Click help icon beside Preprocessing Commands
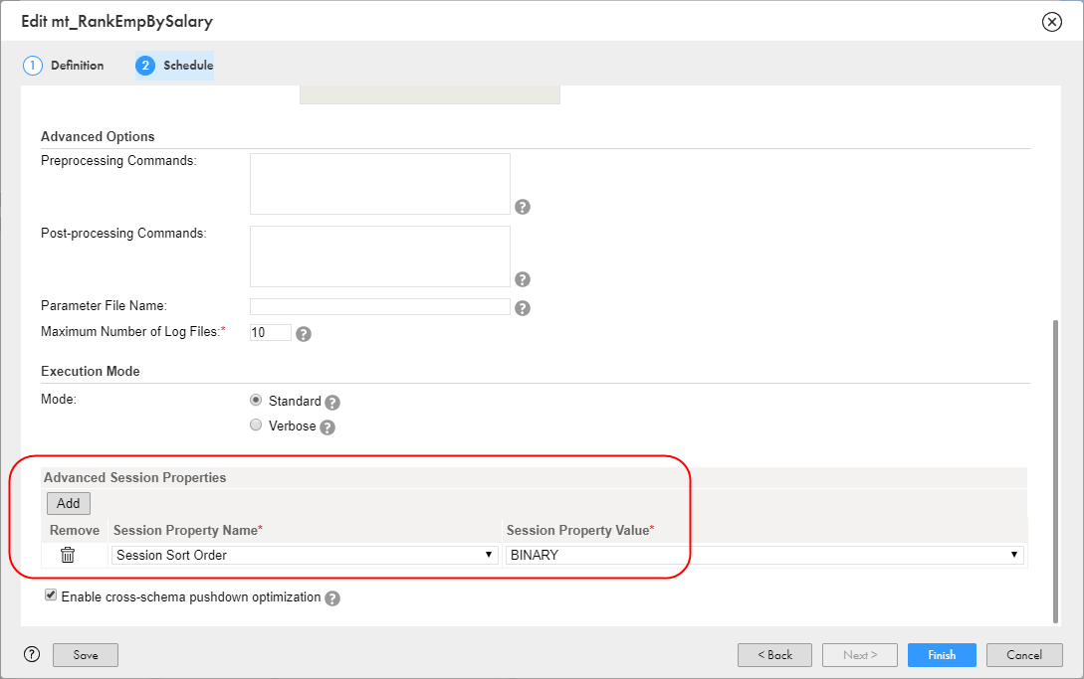 (523, 207)
